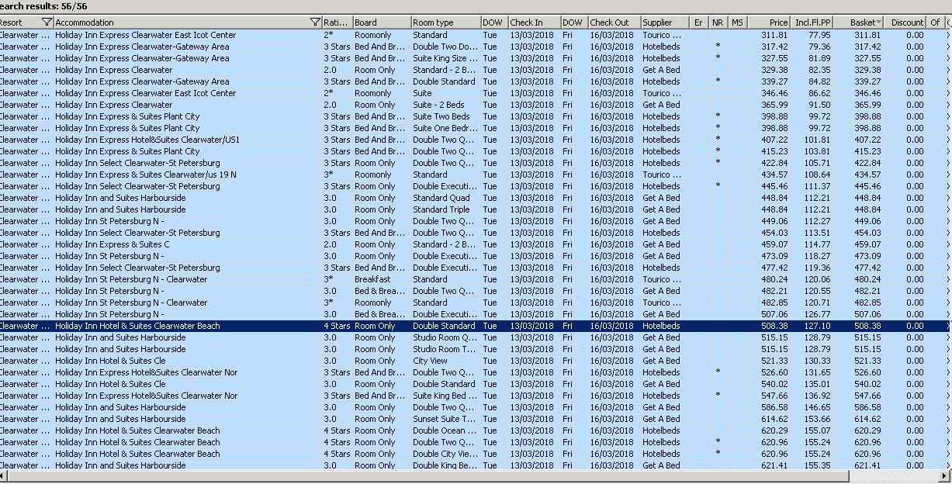
Task: Click the 108.64 Incl.Fl.PP value
Action: (x=818, y=175)
